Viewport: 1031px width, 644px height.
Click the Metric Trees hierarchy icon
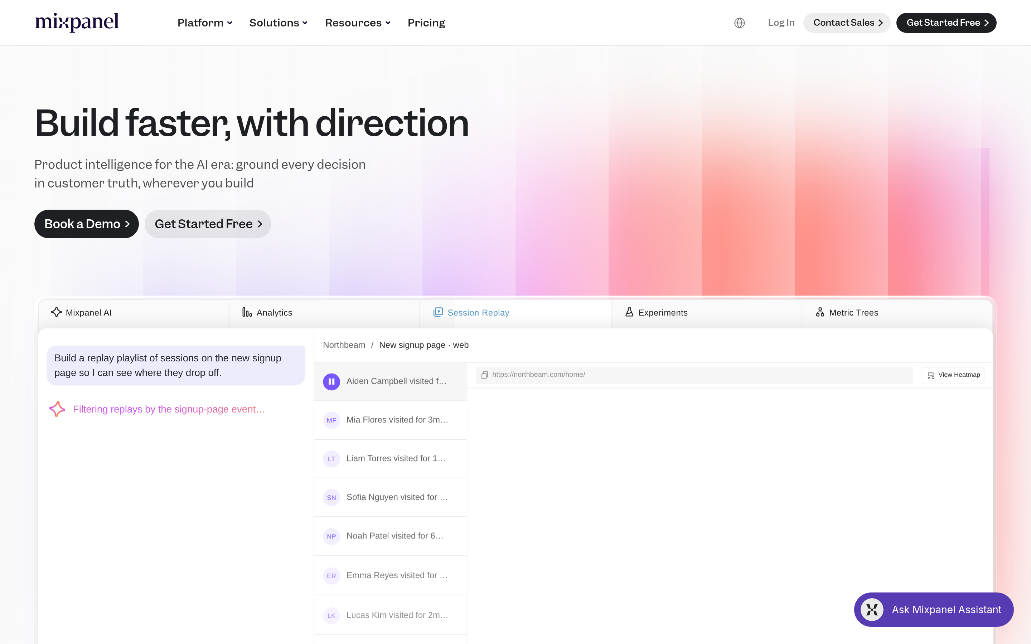(x=820, y=312)
